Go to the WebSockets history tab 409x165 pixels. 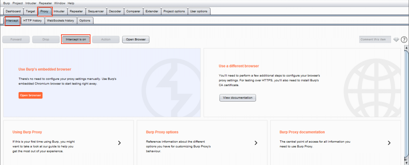[x=61, y=21]
